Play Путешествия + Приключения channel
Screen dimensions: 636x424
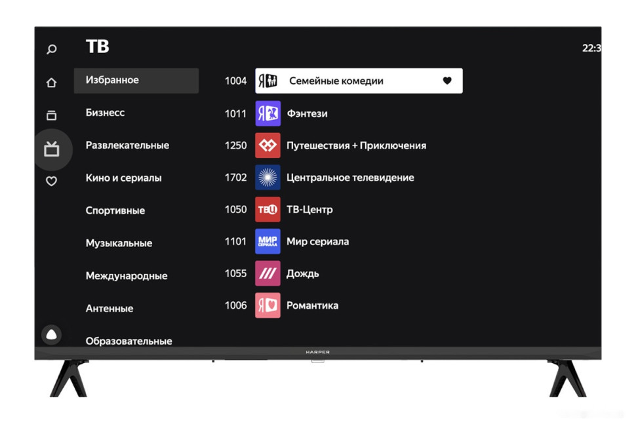point(356,145)
